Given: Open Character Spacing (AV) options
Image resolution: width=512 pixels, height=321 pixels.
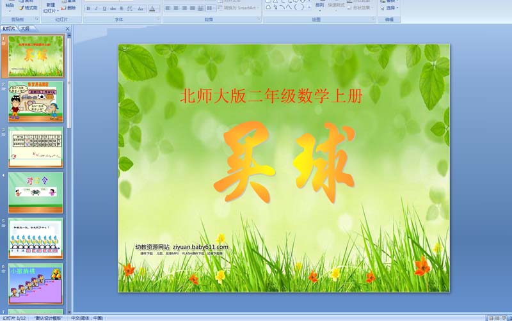Looking at the screenshot, I should click(130, 8).
